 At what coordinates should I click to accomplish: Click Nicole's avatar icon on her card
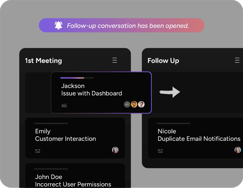238,150
